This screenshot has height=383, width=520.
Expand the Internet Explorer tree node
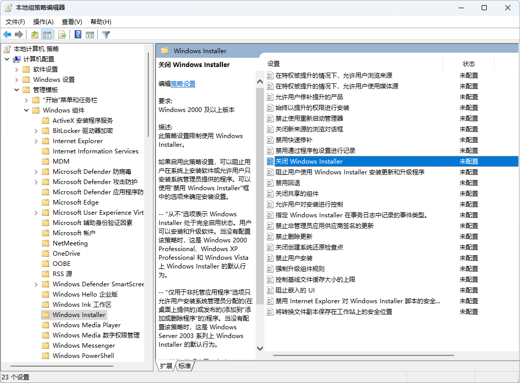36,141
